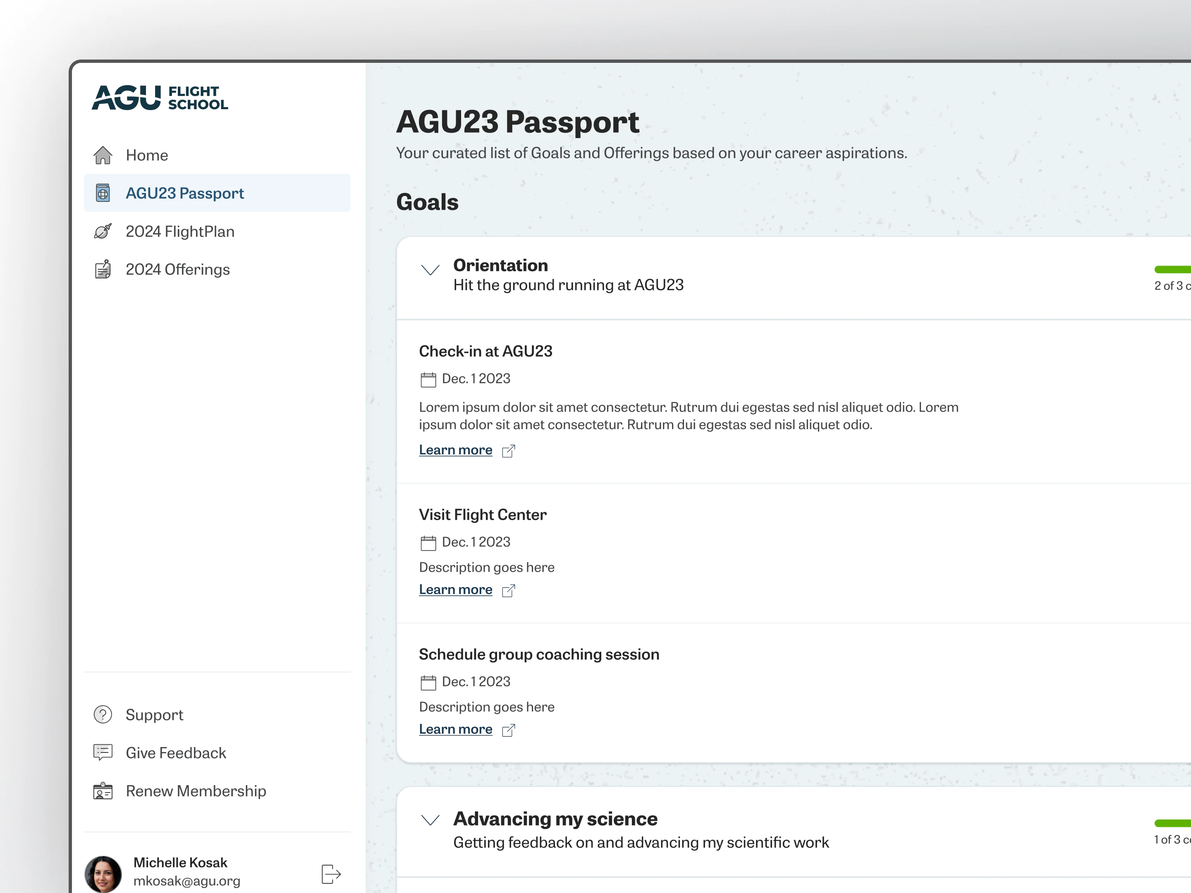Collapse the Advancing my science section
Viewport: 1191px width, 893px height.
pyautogui.click(x=430, y=820)
